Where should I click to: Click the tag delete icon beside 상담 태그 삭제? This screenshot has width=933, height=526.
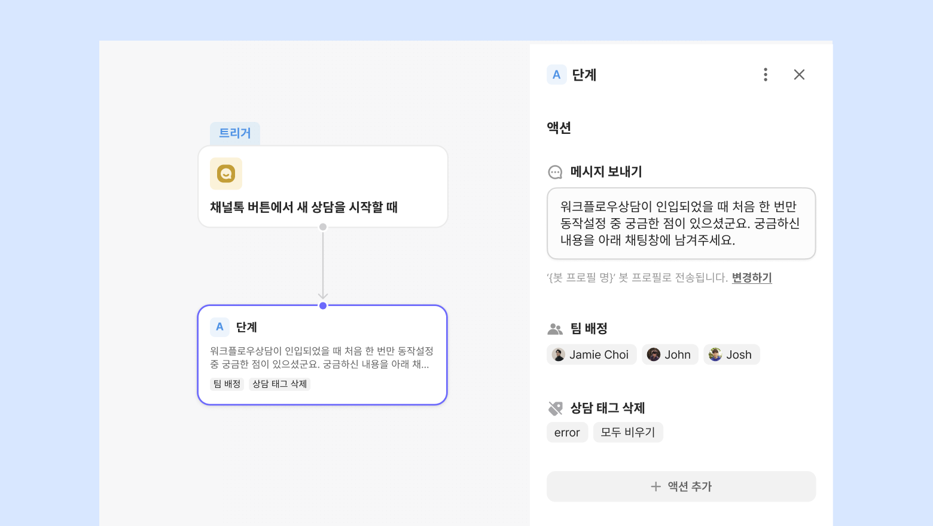pos(555,408)
